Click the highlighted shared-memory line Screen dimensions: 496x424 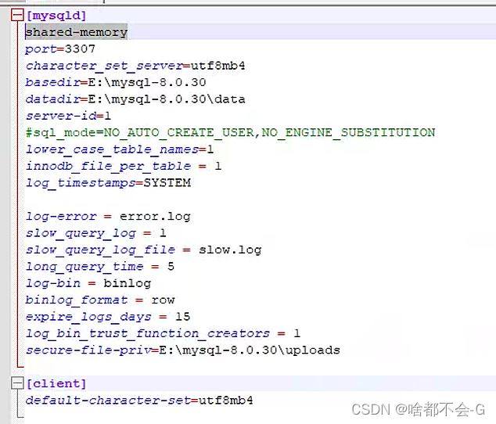pyautogui.click(x=76, y=32)
